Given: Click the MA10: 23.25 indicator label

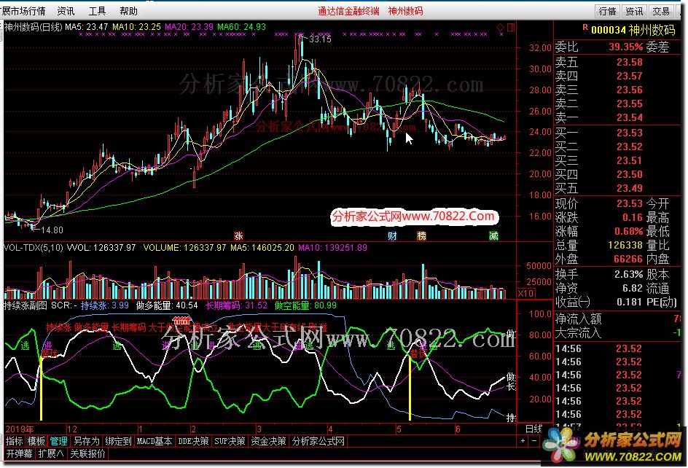Looking at the screenshot, I should (x=136, y=27).
